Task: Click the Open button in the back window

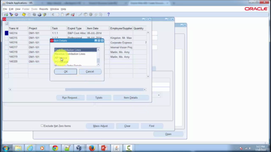Action: [x=169, y=134]
